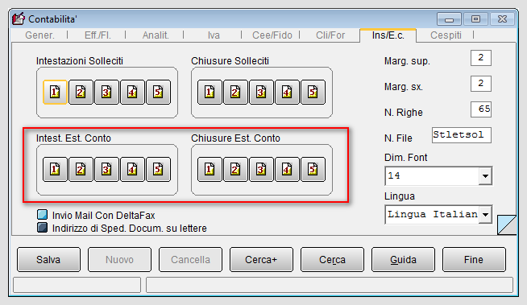Click the Cerca button

[333, 259]
